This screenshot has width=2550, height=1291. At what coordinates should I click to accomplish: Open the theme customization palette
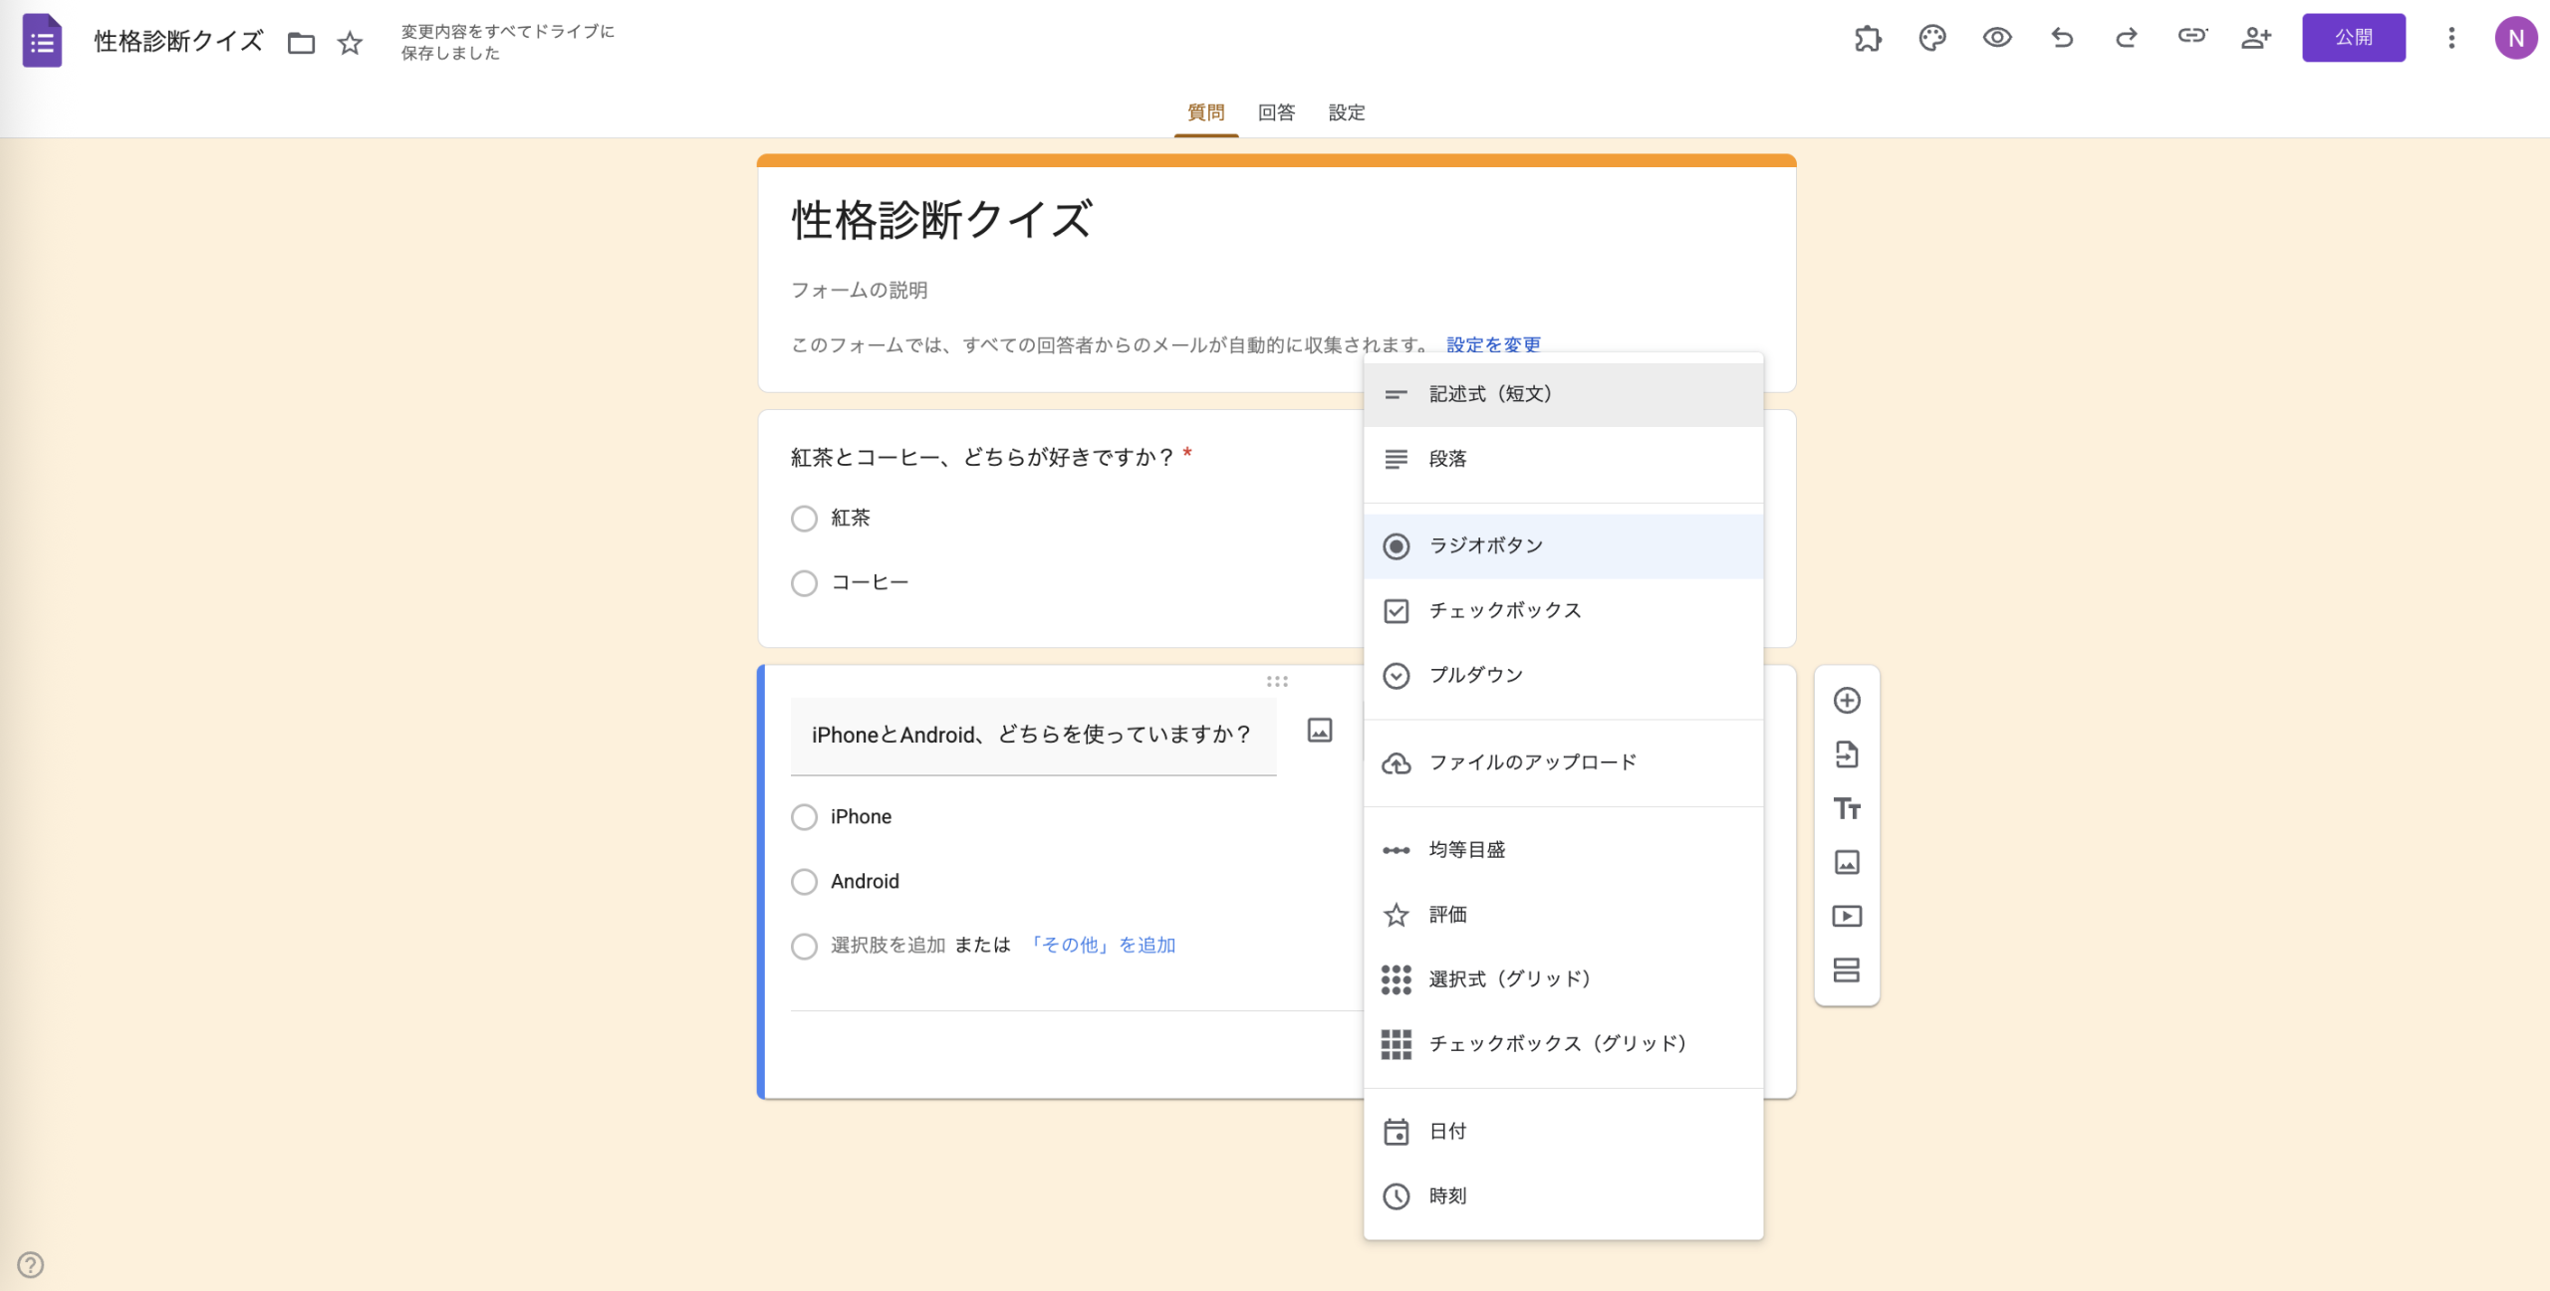(x=1931, y=38)
